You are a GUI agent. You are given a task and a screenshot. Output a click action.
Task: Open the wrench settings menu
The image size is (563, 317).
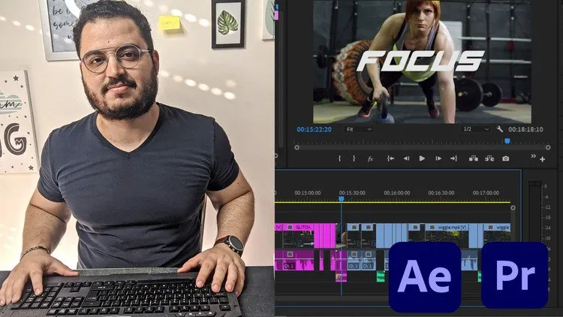click(x=499, y=128)
